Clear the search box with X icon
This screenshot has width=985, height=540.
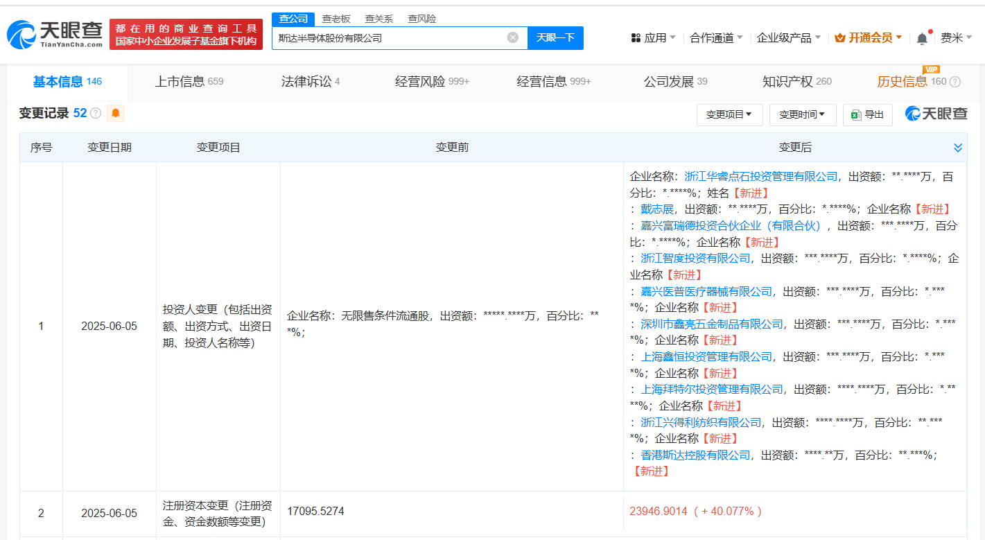coord(512,37)
